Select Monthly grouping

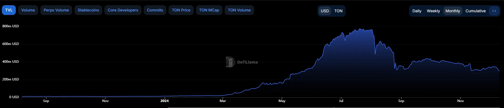pyautogui.click(x=453, y=11)
